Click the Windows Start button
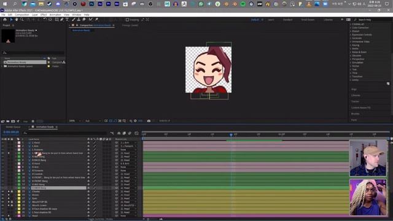Viewport: 393px width, 221px height. [4, 4]
